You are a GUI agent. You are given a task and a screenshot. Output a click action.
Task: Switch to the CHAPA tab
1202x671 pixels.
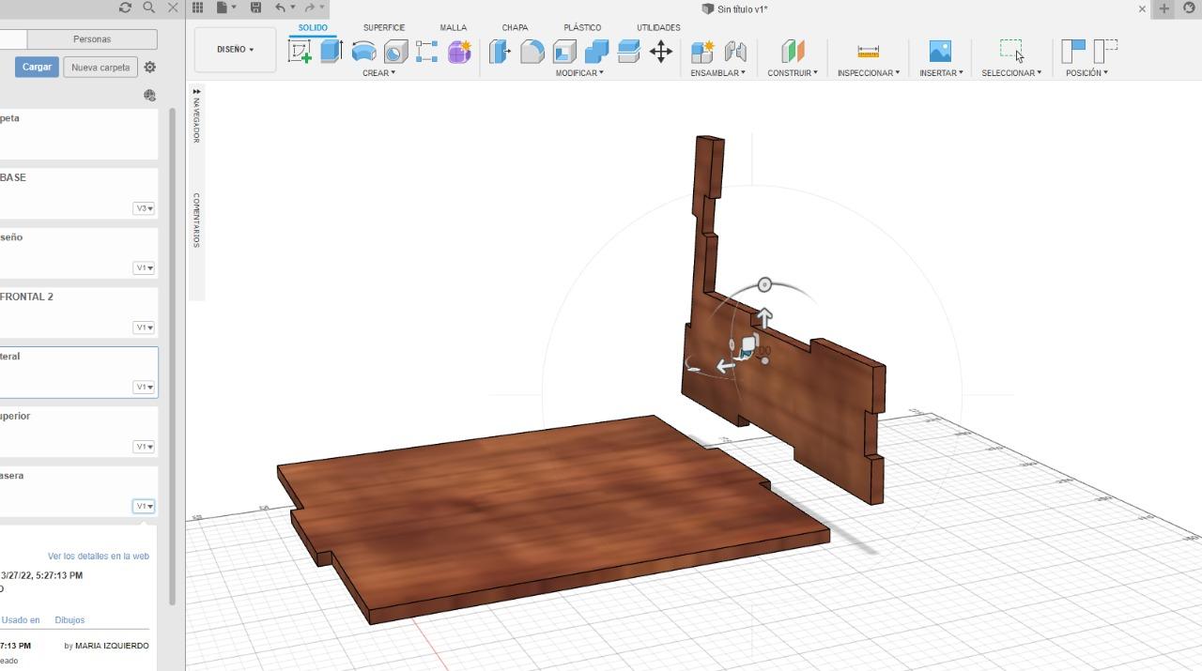point(515,27)
